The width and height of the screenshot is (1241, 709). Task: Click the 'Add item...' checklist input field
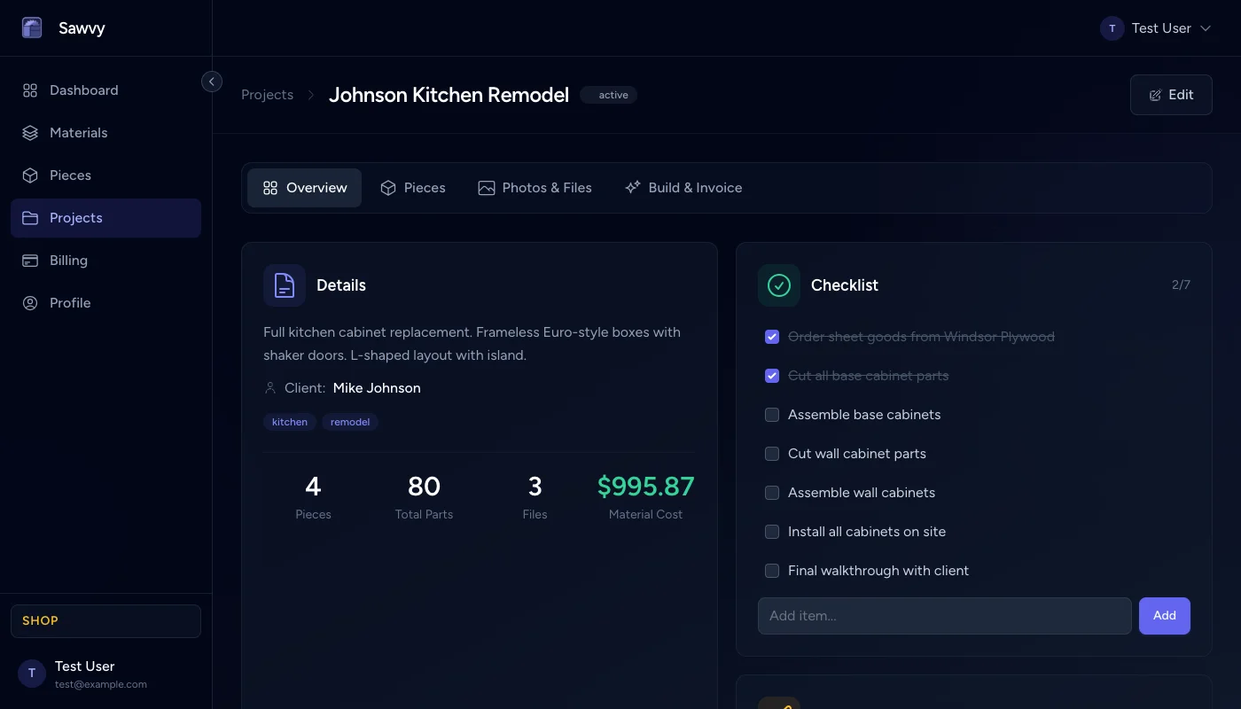click(x=944, y=615)
